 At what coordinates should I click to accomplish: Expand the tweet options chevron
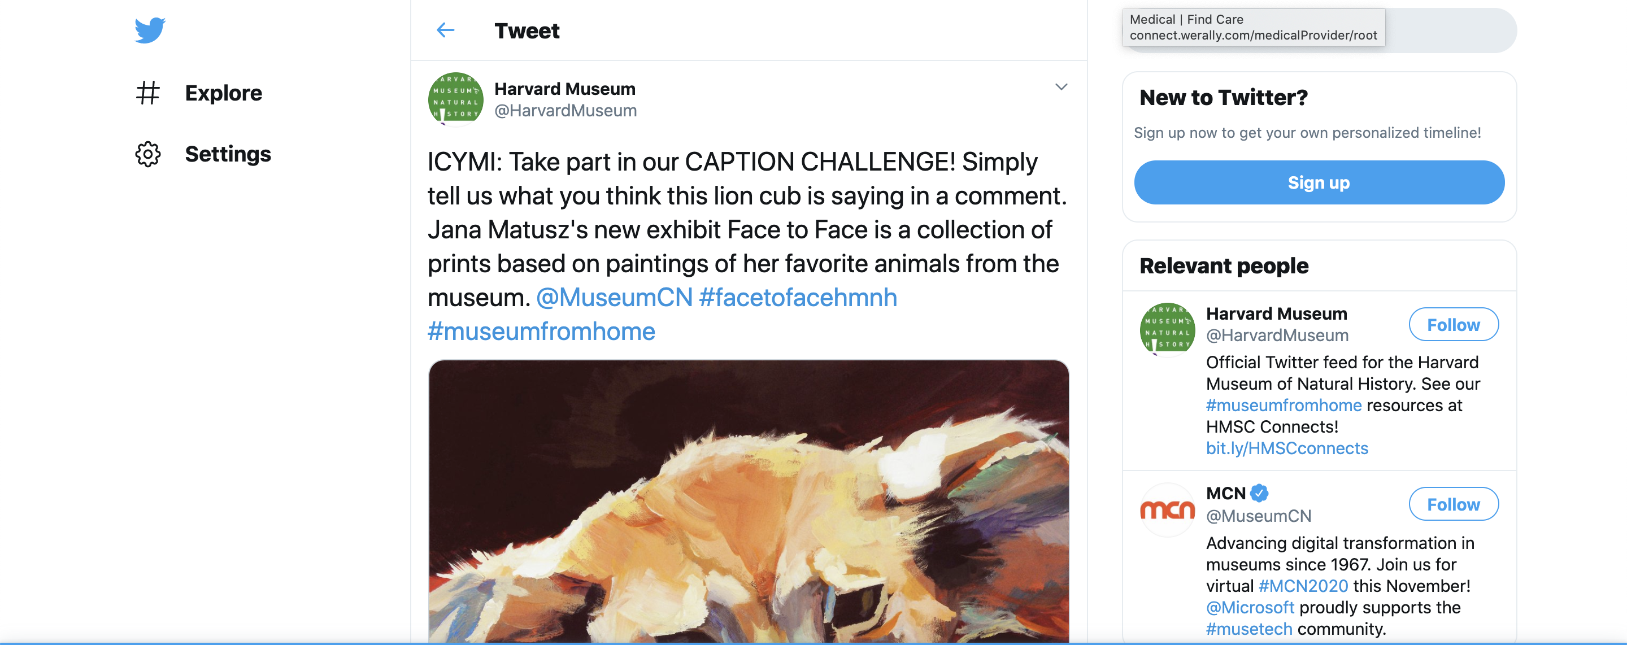pos(1061,87)
